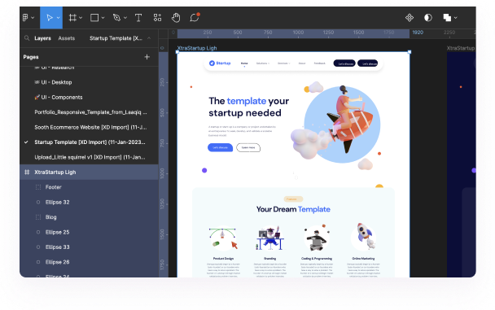Click the XtraStartup Ligh frame label on canvas
The image size is (495, 310).
tap(197, 48)
